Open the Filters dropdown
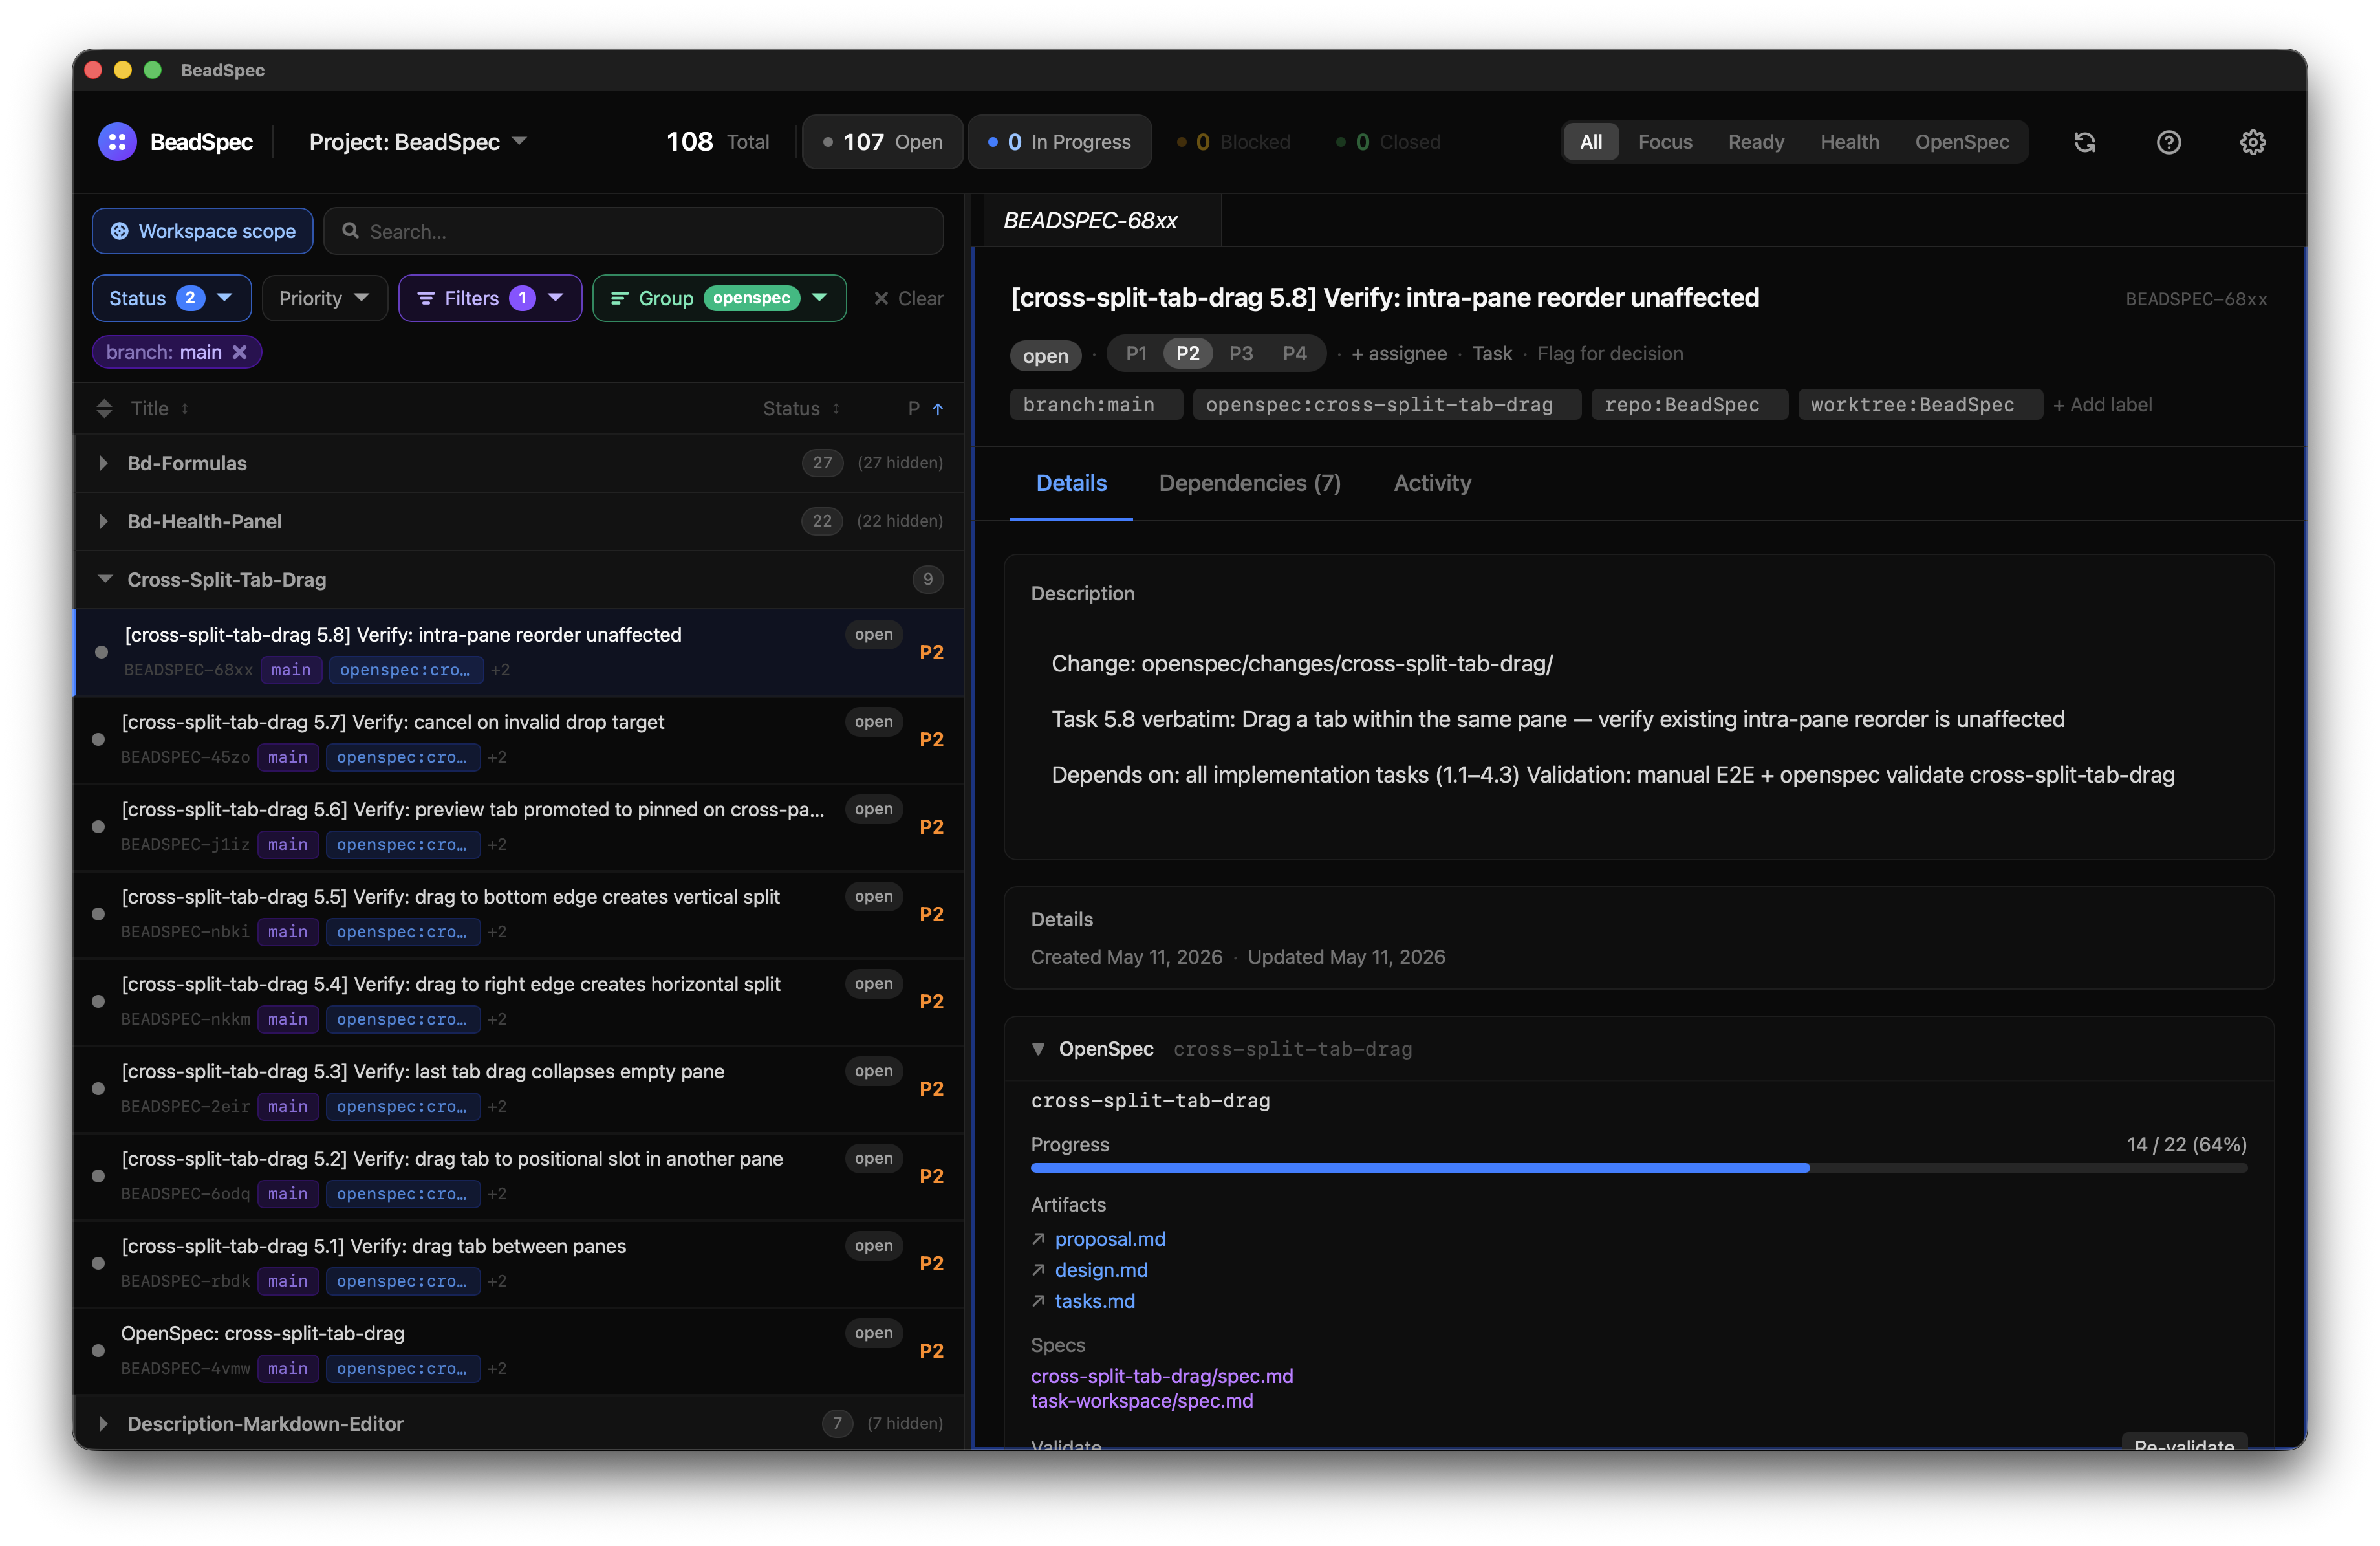The width and height of the screenshot is (2380, 1546). (x=490, y=298)
